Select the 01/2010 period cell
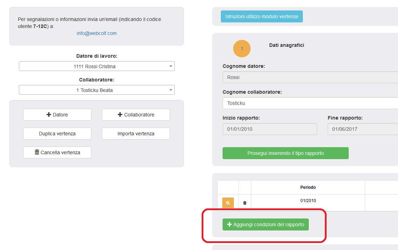Screen dimensions: 398x250 coord(308,201)
